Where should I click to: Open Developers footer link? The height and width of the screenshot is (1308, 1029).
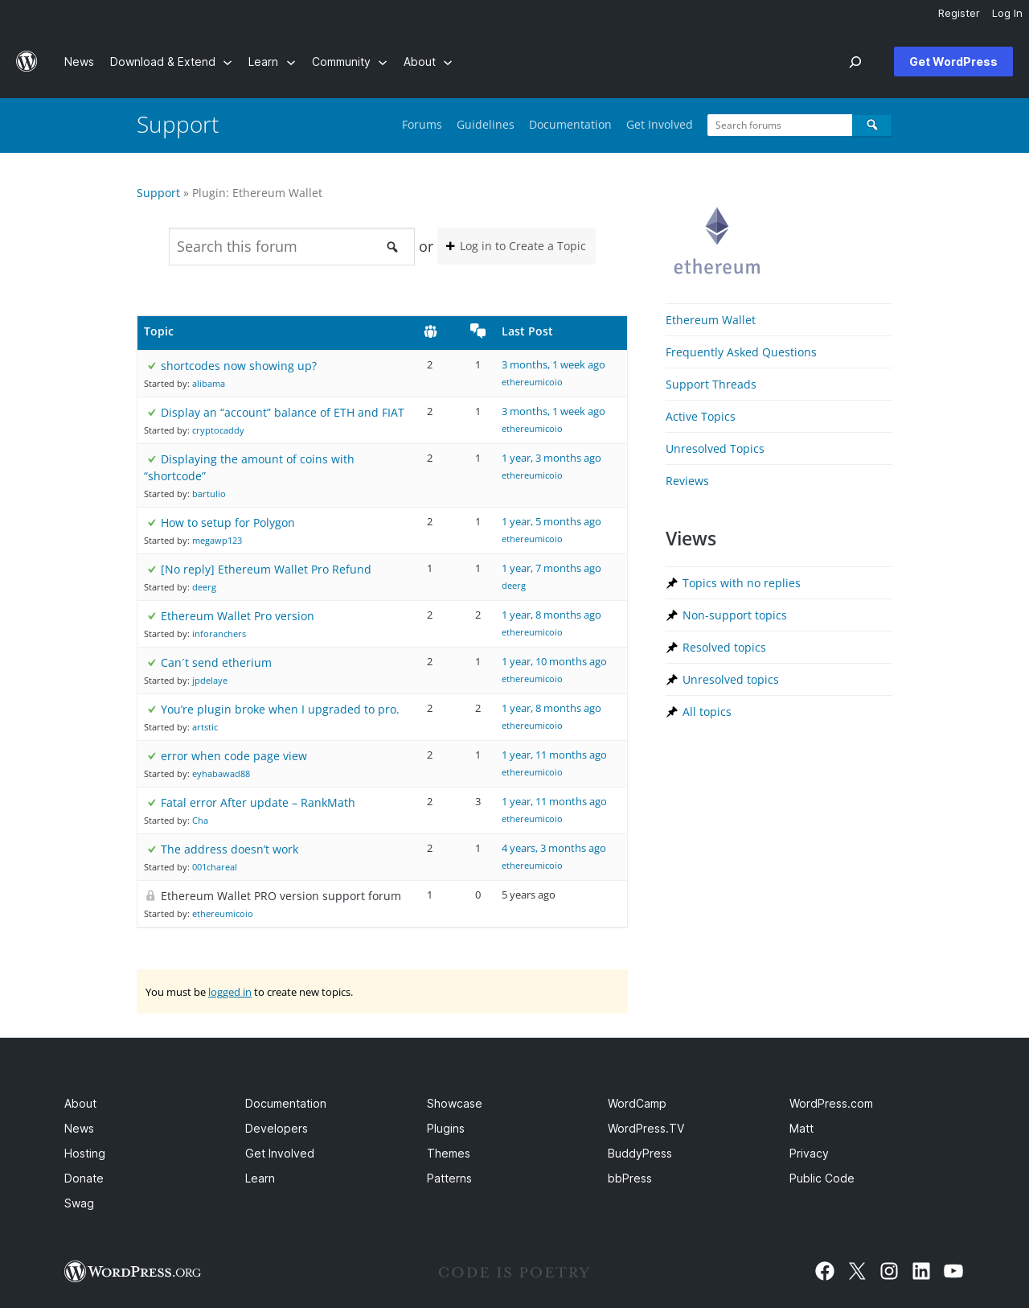coord(277,1129)
